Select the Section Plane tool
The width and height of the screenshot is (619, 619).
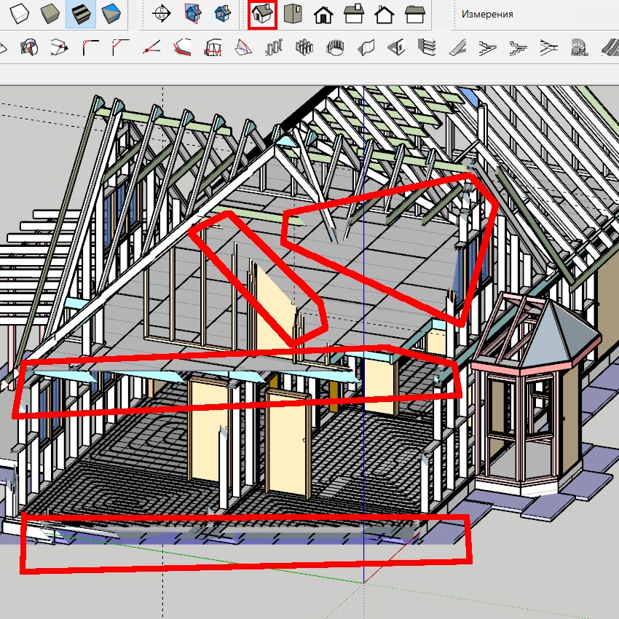click(162, 14)
